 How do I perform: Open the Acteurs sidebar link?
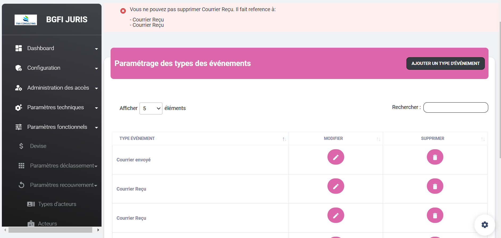pyautogui.click(x=47, y=223)
